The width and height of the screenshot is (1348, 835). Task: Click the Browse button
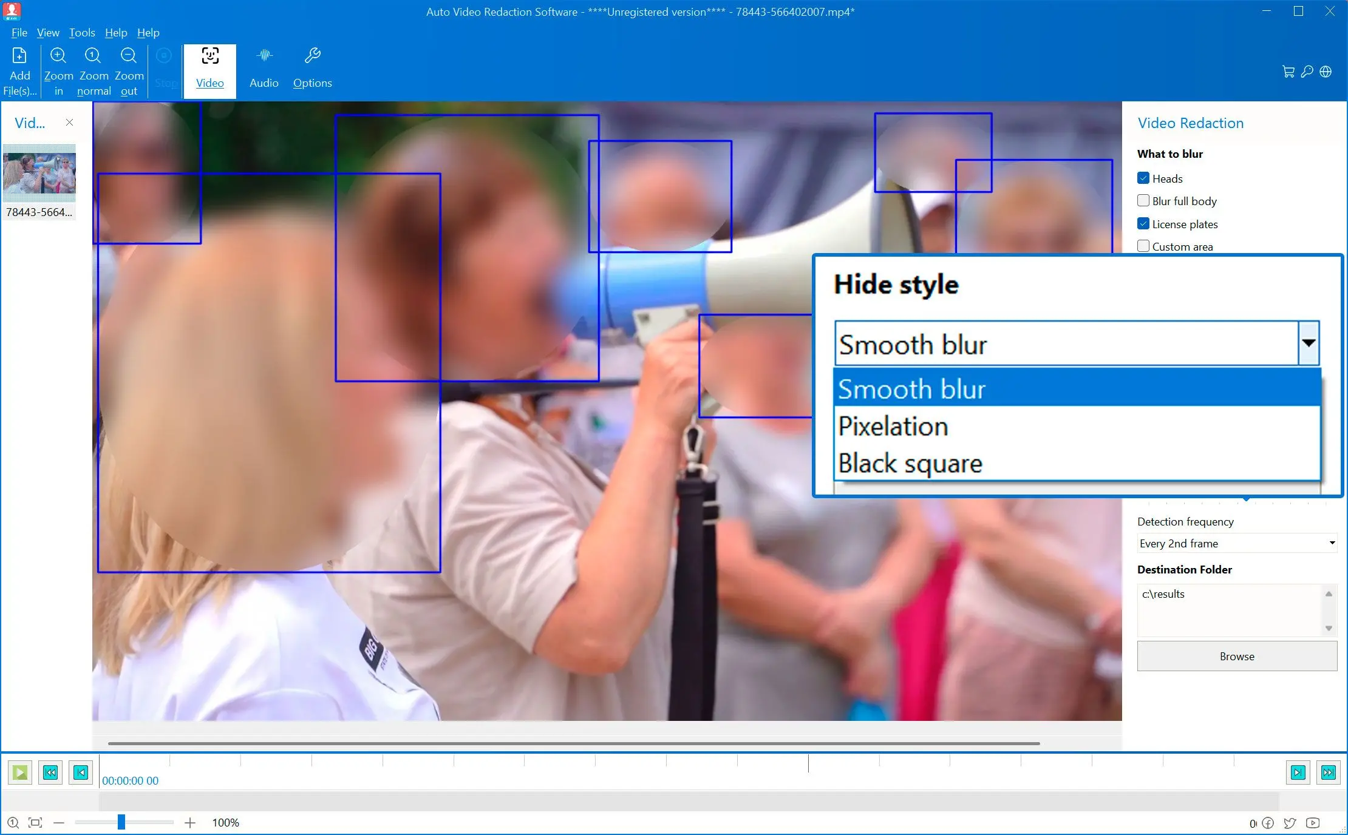(x=1236, y=656)
